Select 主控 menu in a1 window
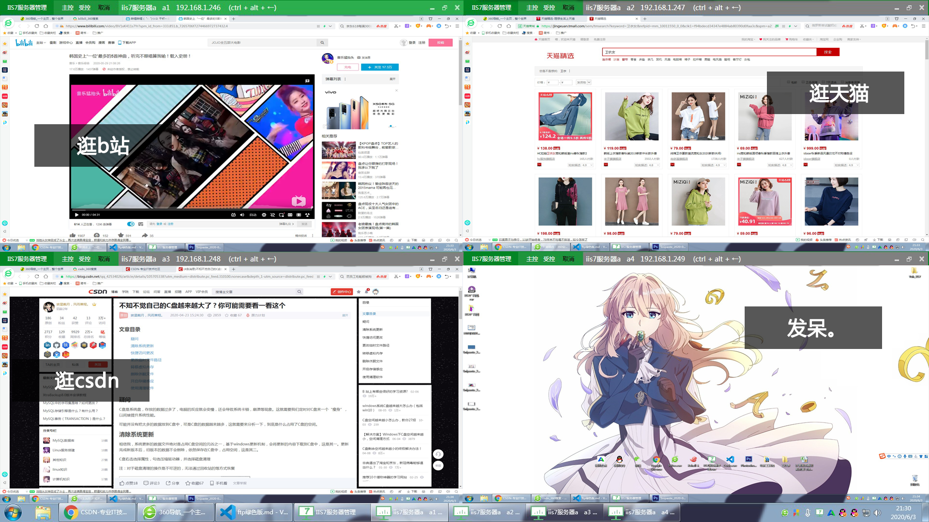 point(68,7)
